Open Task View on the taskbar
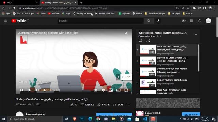This screenshot has width=218, height=122. tap(66, 119)
